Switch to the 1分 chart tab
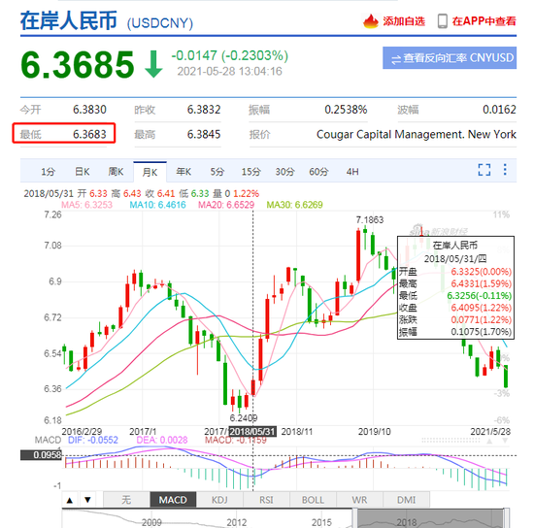Image resolution: width=534 pixels, height=528 pixels. pyautogui.click(x=48, y=172)
